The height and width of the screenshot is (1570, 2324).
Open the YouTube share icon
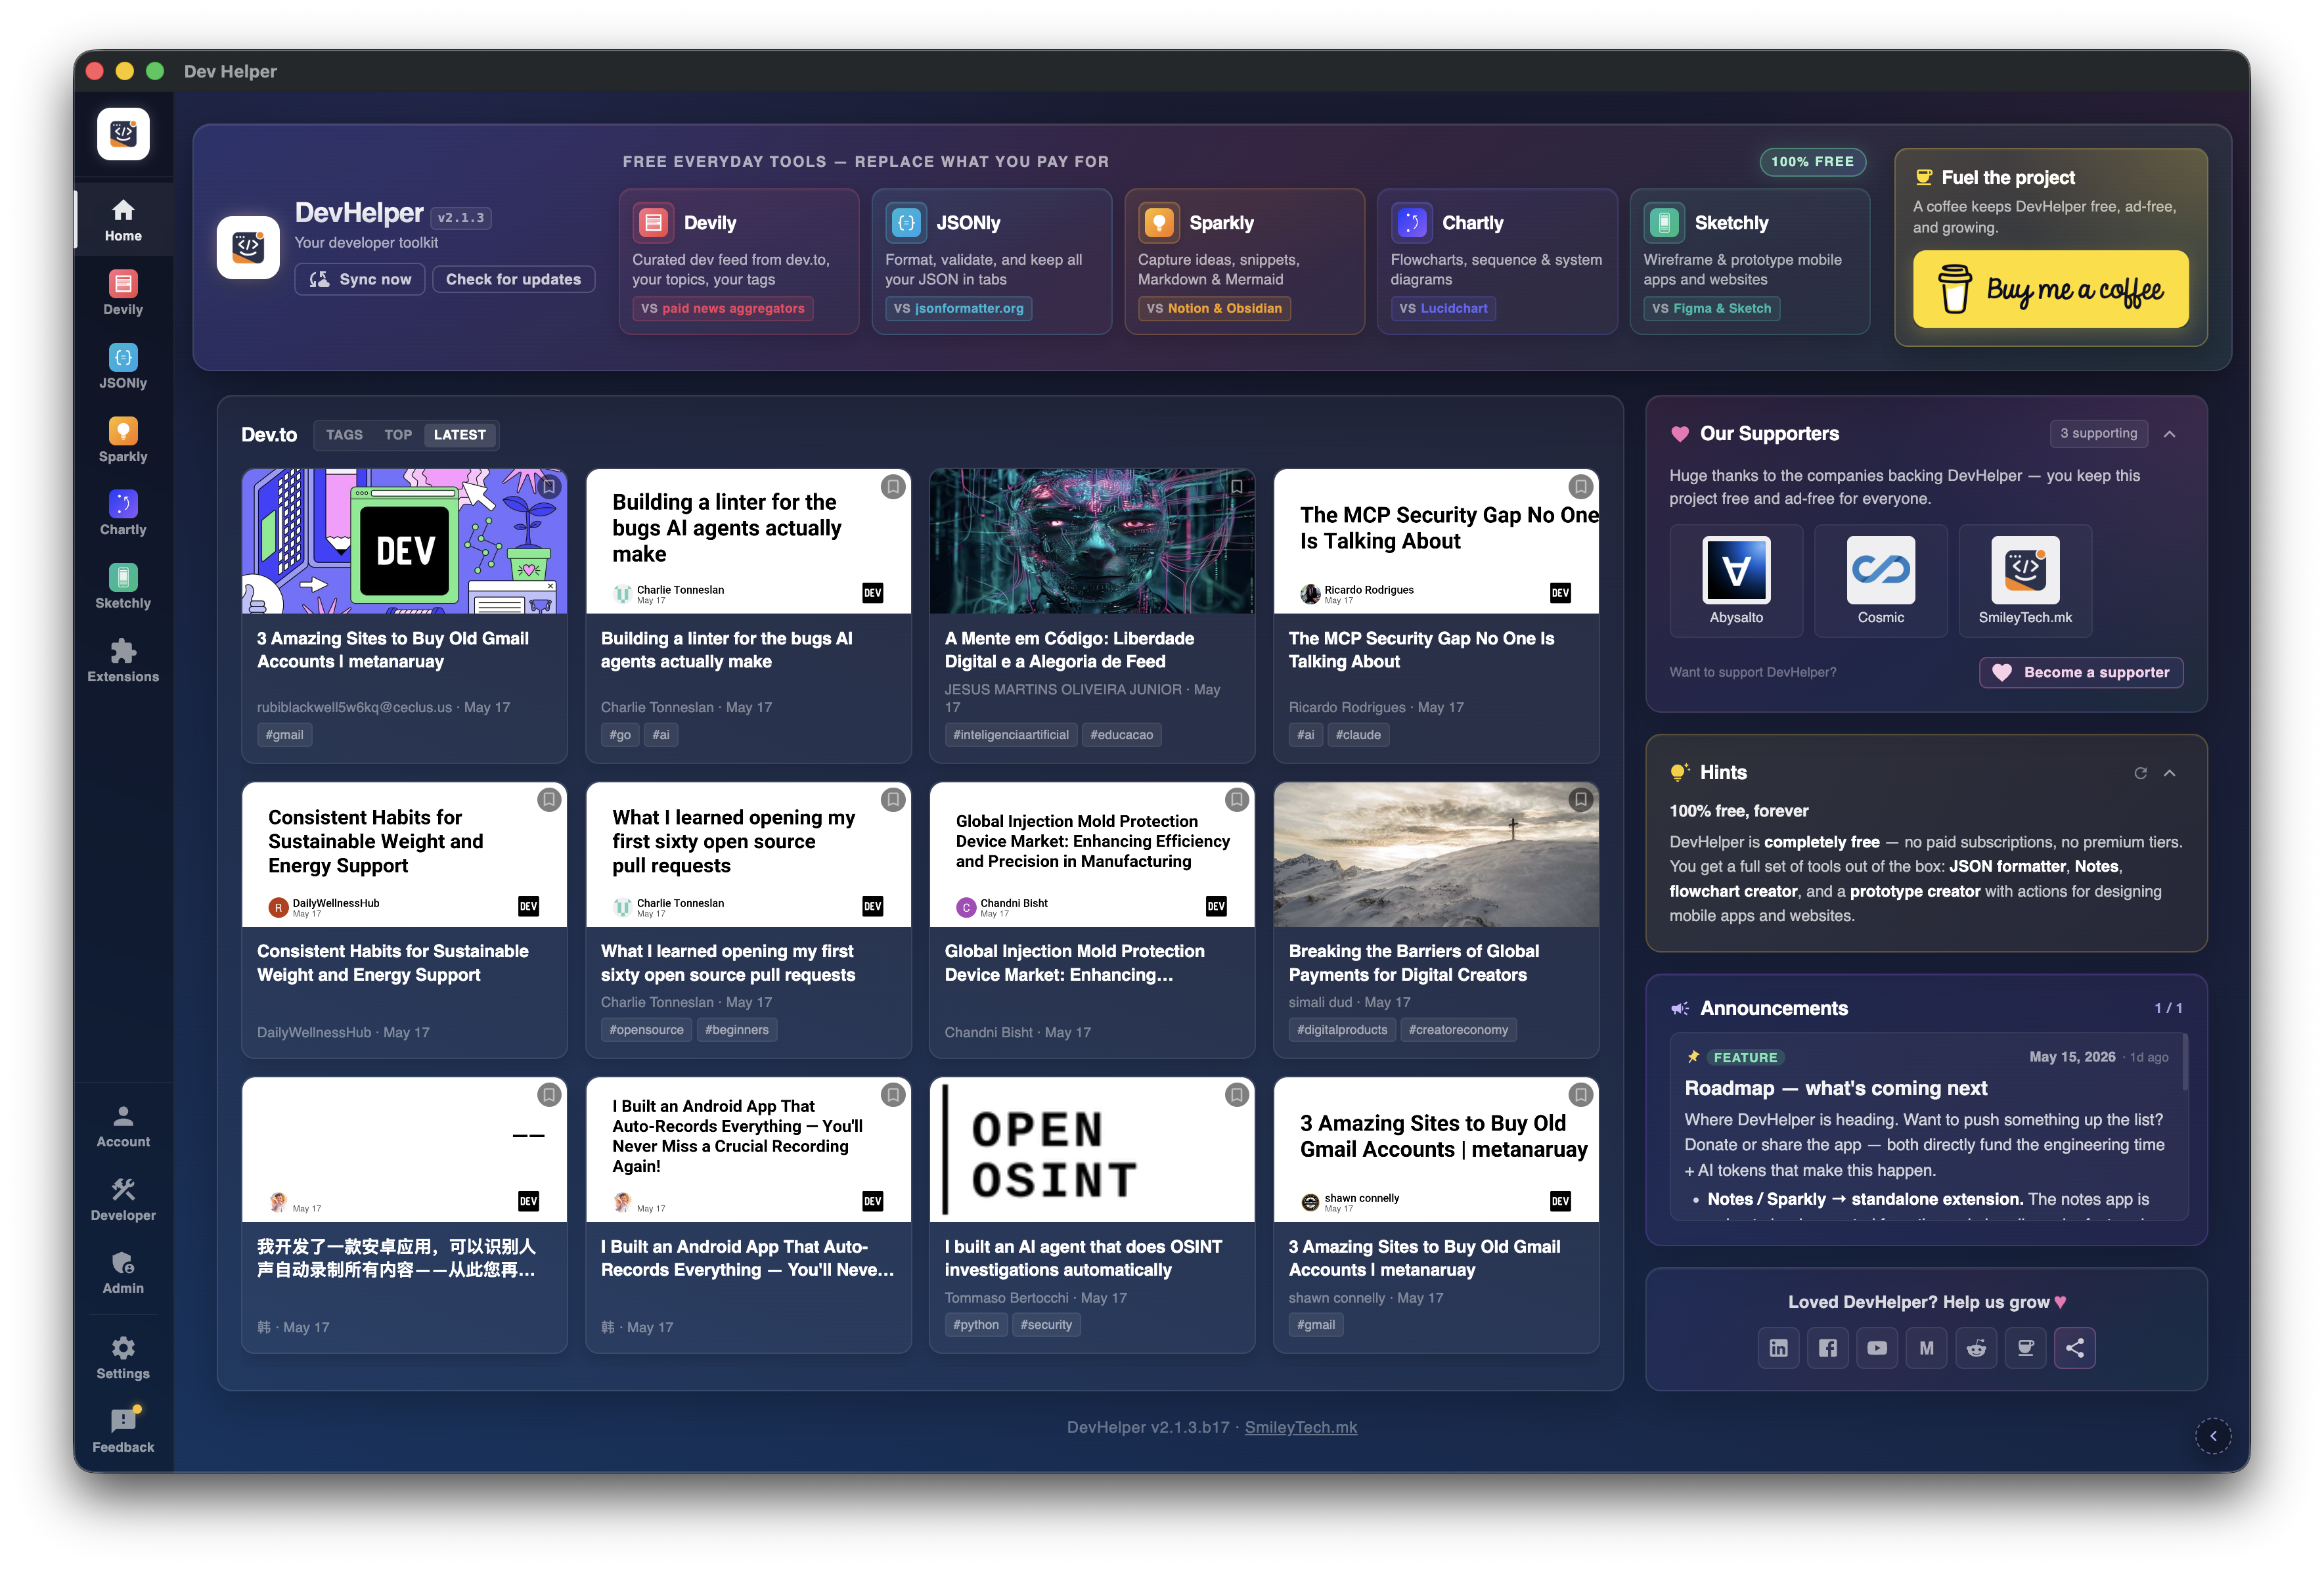click(x=1877, y=1348)
